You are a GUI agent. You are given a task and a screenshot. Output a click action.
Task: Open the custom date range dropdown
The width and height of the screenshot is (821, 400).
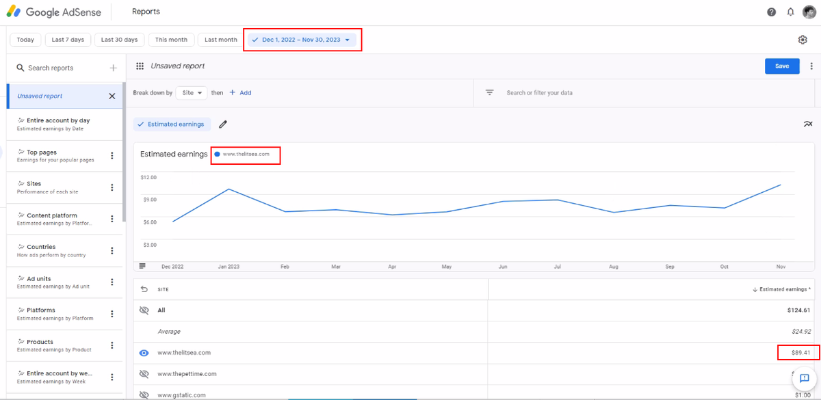pyautogui.click(x=302, y=40)
